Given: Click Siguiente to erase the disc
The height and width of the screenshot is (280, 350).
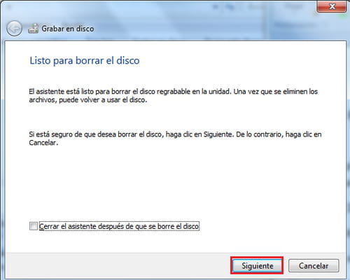Looking at the screenshot, I should (x=257, y=265).
